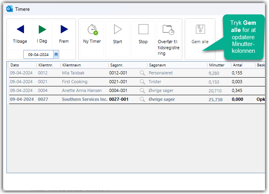The height and width of the screenshot is (194, 269).
Task: Select the Southern Services Inc. row
Action: click(137, 99)
